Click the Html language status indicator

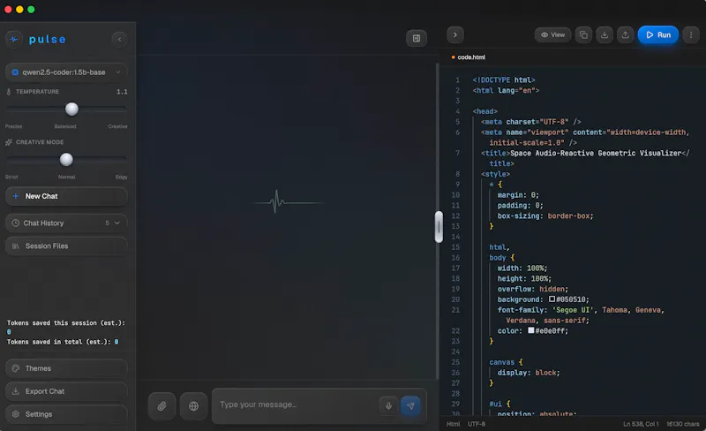[x=453, y=424]
